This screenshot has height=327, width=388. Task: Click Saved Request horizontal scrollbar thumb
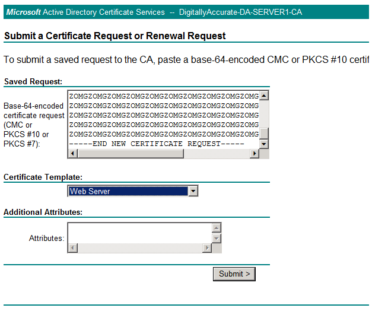(131, 154)
